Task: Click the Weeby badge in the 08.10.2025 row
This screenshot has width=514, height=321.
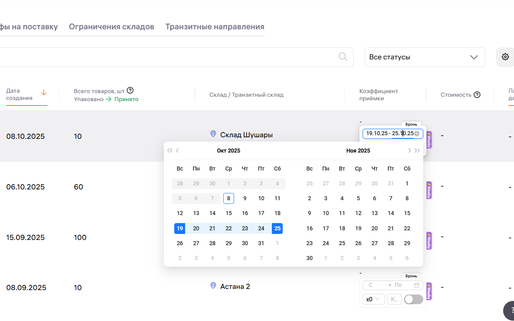Action: (x=429, y=140)
